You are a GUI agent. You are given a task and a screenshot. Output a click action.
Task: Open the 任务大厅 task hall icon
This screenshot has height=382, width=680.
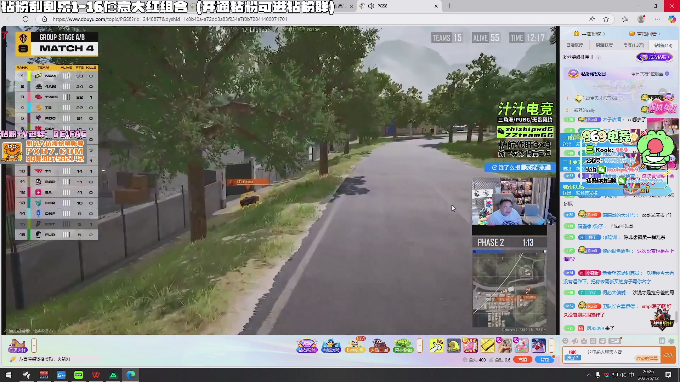click(x=18, y=346)
